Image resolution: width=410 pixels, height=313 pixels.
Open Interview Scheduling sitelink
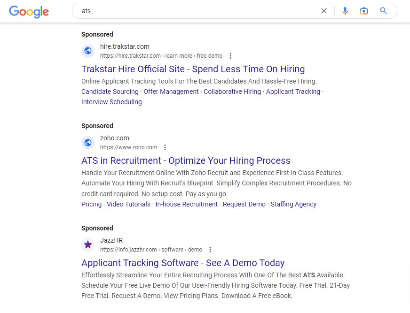[111, 102]
